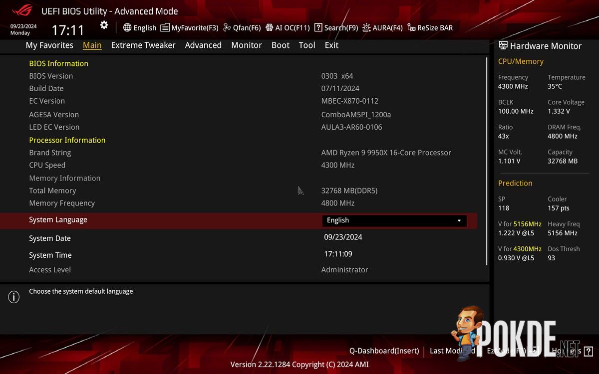Click date 09/23/2024 in header
This screenshot has width=599, height=374.
coord(23,26)
